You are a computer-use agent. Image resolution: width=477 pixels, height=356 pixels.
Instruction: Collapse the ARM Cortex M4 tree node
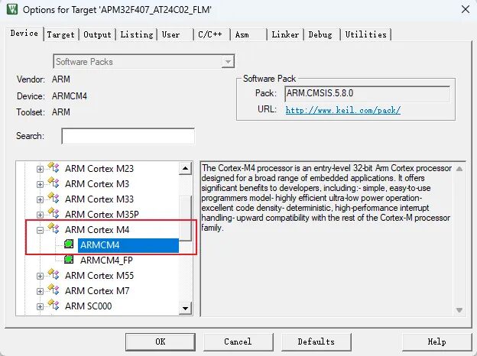pos(40,230)
